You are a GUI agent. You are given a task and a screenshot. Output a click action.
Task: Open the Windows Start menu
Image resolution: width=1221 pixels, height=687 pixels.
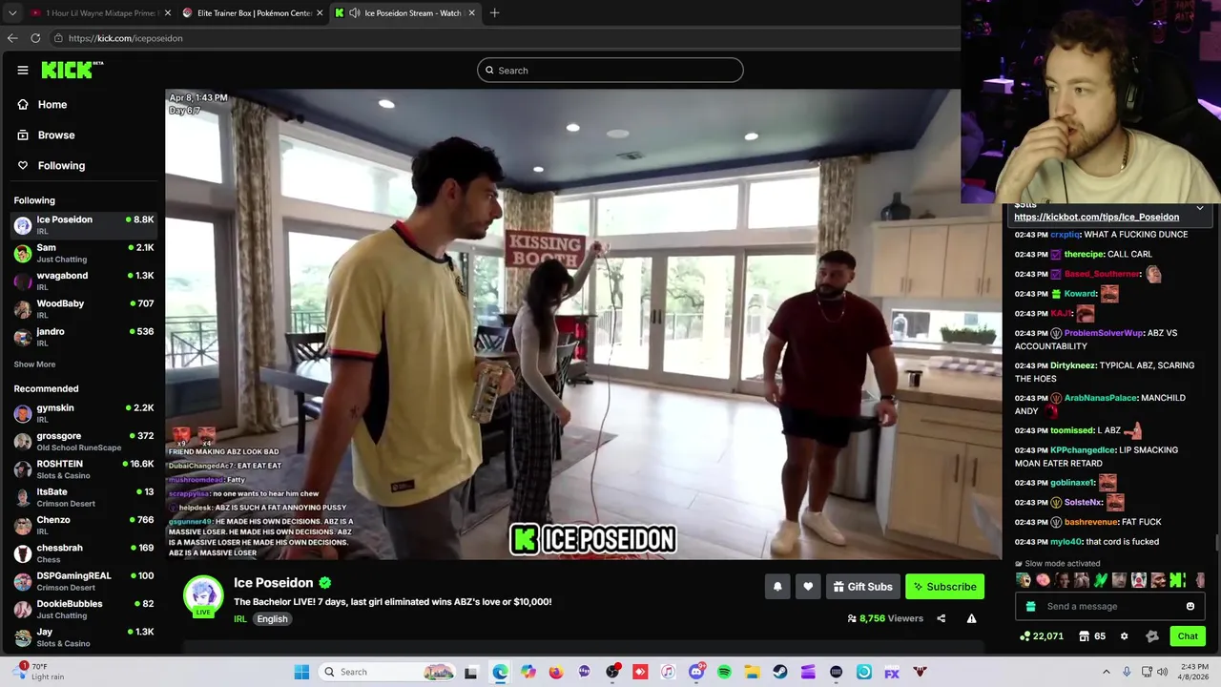point(301,672)
